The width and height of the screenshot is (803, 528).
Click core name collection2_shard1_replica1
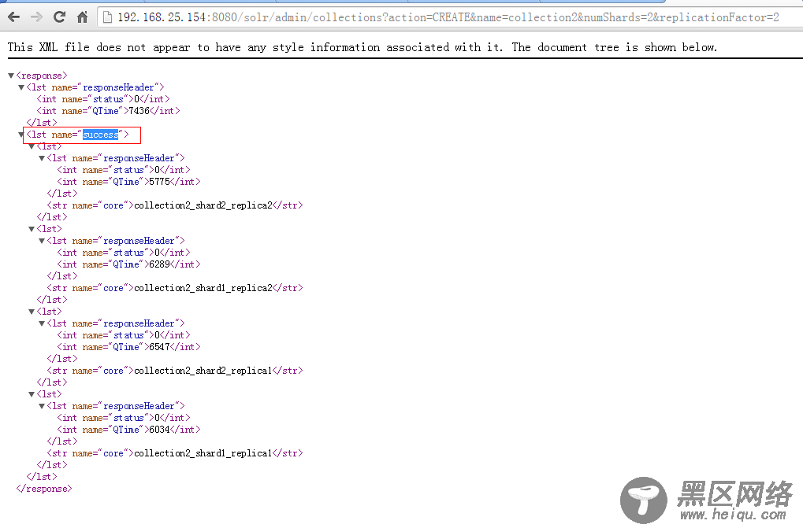203,453
